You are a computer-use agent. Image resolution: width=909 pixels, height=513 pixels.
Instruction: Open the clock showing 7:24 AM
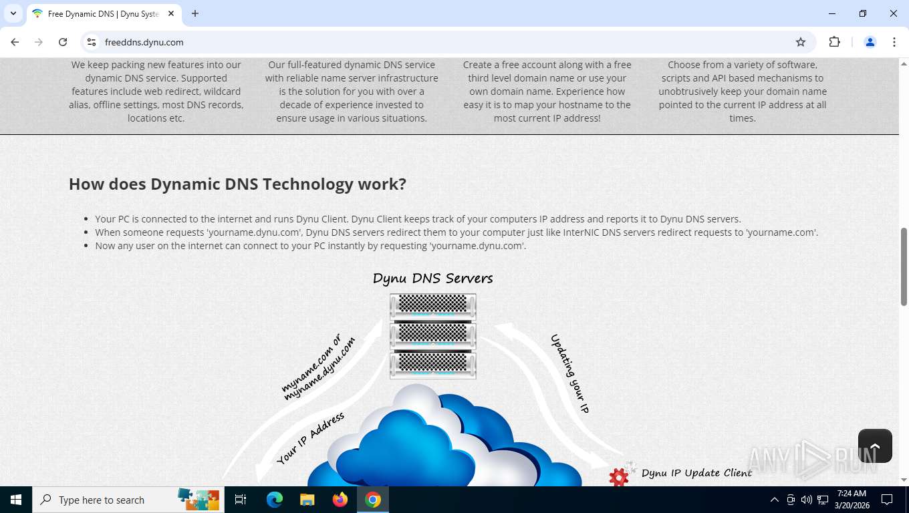852,500
